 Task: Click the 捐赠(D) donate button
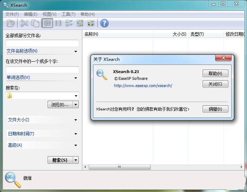(x=215, y=109)
